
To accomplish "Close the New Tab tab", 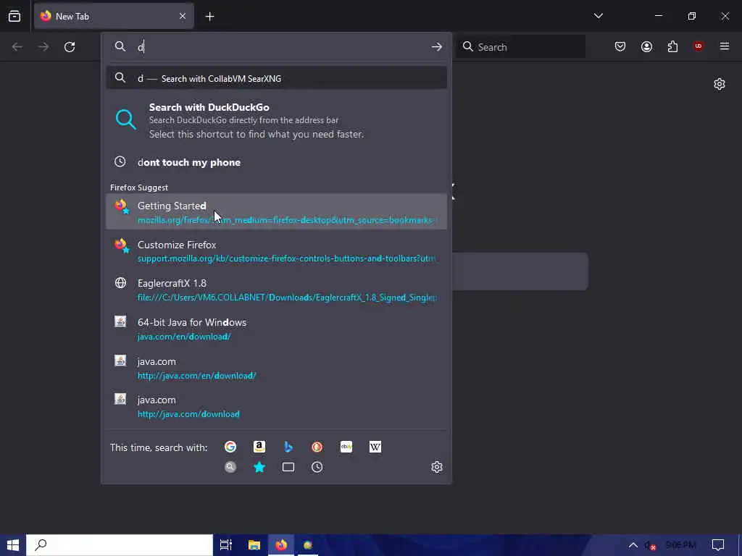I will pos(183,16).
